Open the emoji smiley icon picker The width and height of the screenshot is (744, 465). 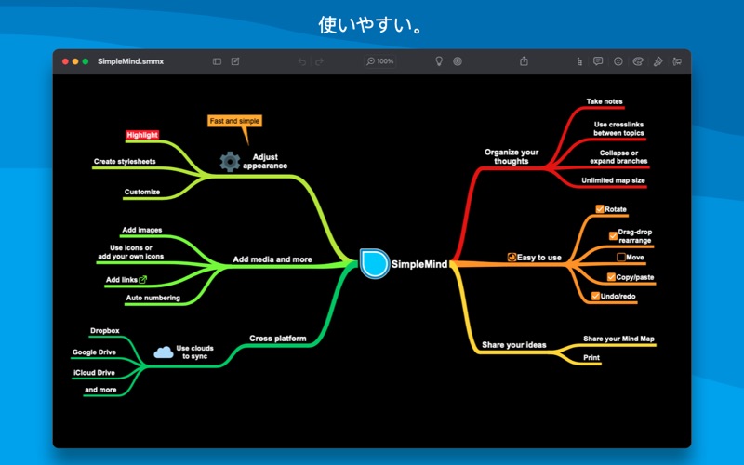(618, 61)
